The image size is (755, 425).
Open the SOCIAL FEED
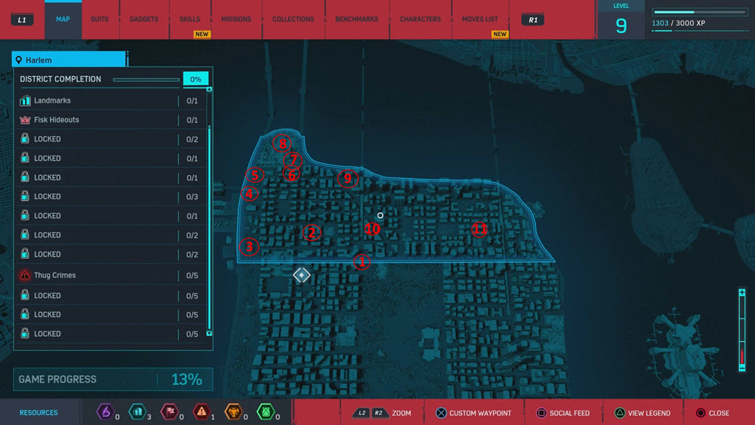pos(569,413)
